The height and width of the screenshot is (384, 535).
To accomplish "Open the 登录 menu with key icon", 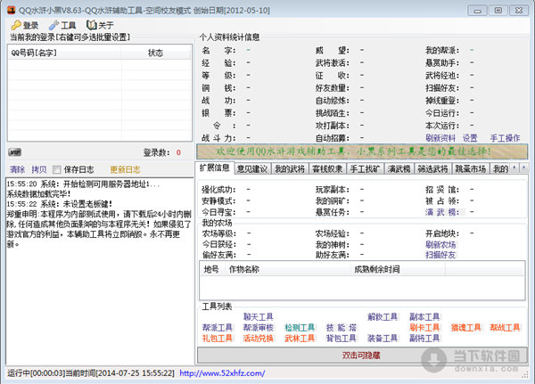I will click(x=25, y=25).
